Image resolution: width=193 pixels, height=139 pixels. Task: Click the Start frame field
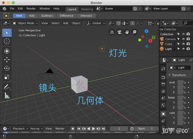146,129
